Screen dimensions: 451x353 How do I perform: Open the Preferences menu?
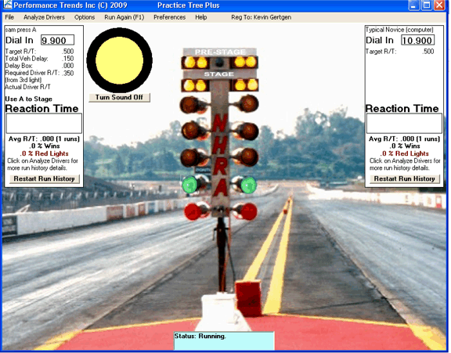coord(169,17)
